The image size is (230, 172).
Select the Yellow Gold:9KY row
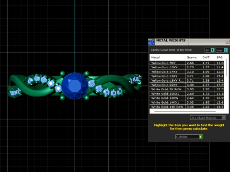187,63
